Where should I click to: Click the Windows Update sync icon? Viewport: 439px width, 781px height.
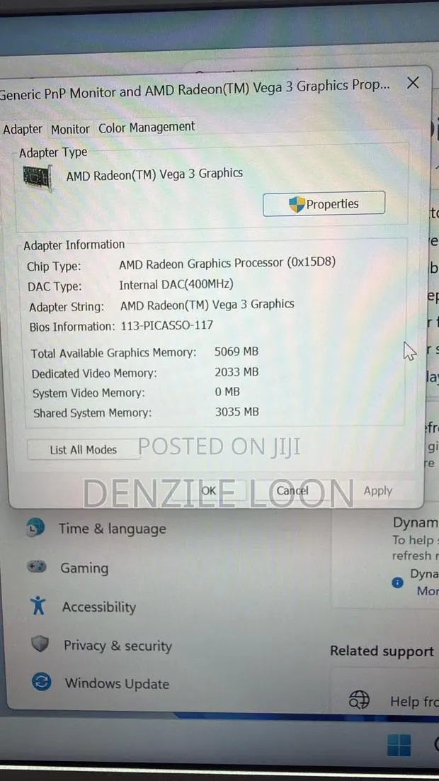pyautogui.click(x=42, y=681)
